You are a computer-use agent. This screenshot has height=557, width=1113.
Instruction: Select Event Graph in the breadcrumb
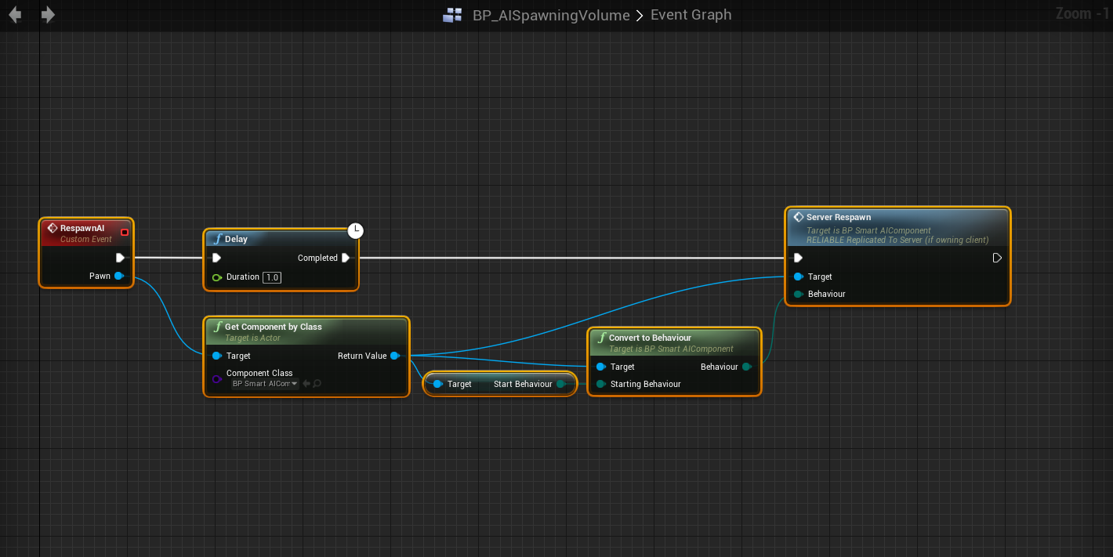691,15
